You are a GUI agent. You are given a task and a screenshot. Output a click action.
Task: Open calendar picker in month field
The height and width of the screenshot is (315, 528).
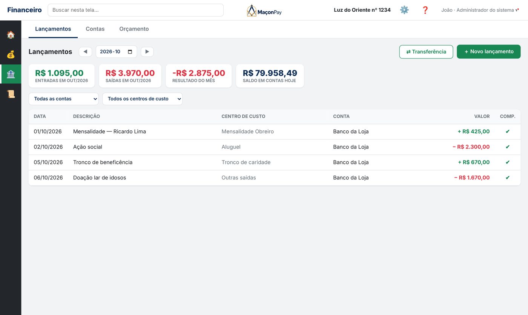coord(130,52)
